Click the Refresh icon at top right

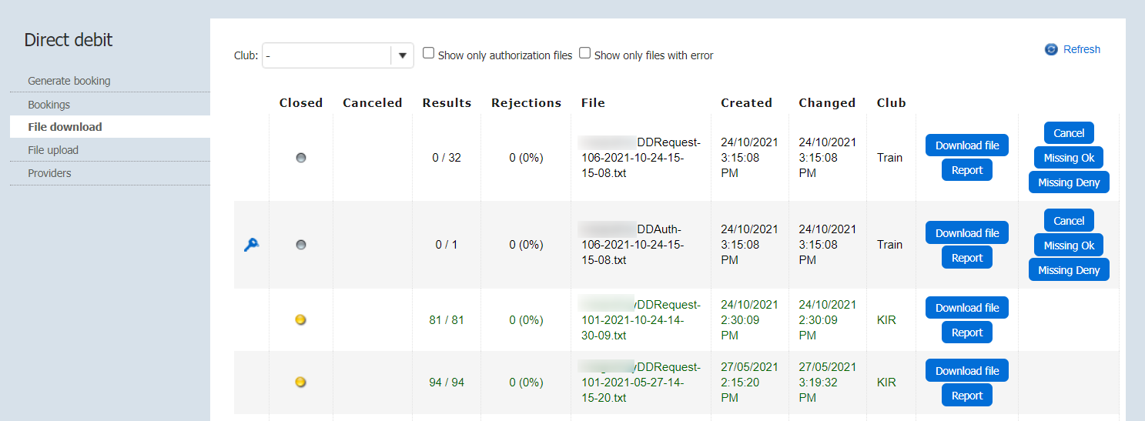1051,49
